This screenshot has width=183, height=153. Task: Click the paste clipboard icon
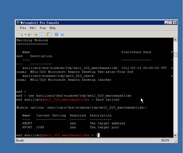point(49,34)
